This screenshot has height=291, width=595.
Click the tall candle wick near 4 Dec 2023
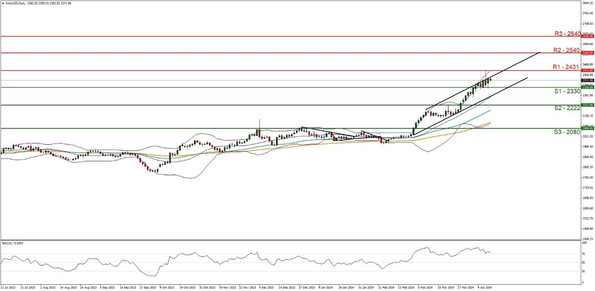pyautogui.click(x=259, y=124)
